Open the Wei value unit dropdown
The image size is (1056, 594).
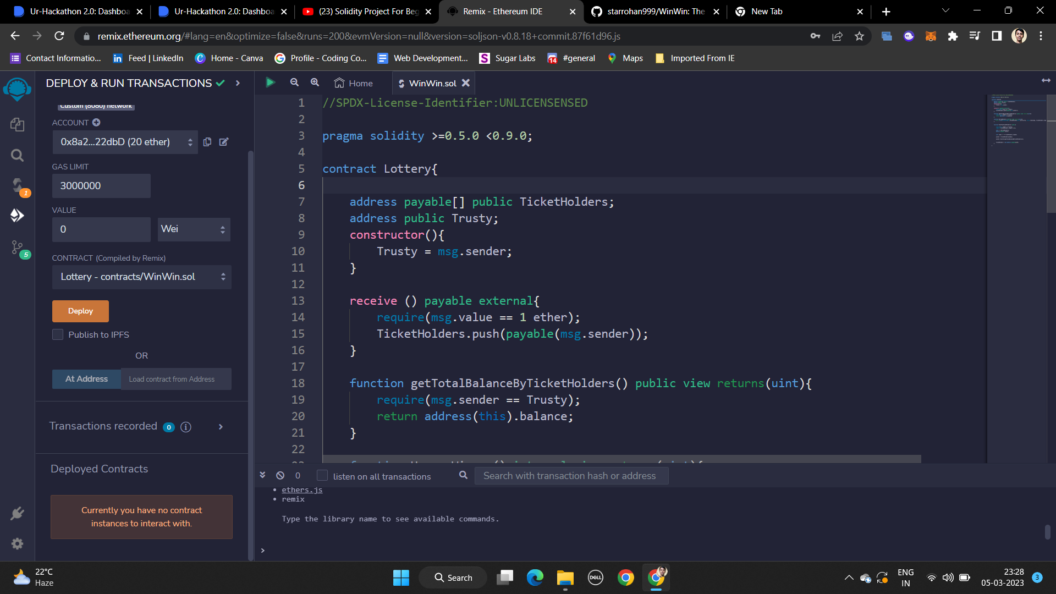[x=194, y=229]
